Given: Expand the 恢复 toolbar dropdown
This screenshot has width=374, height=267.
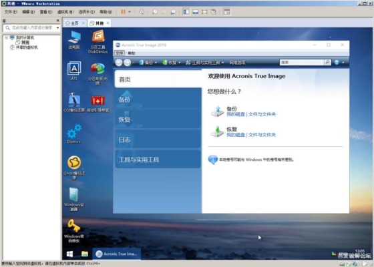Looking at the screenshot, I should [x=171, y=63].
